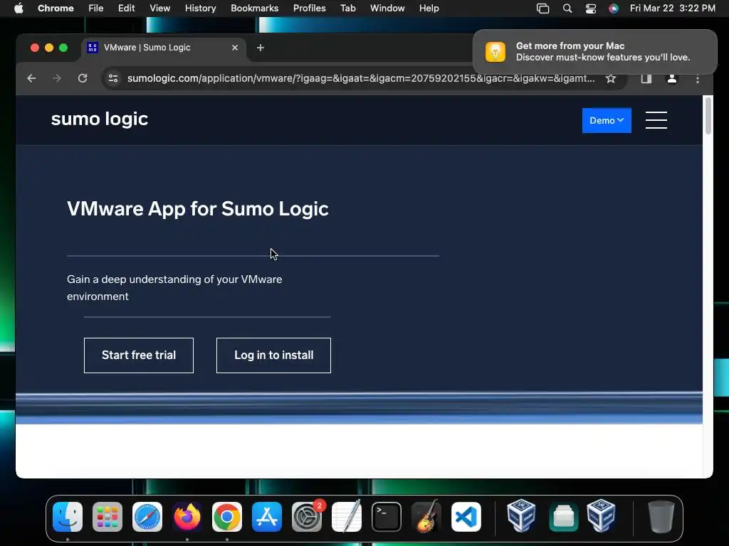729x546 pixels.
Task: Open Chrome profile avatar
Action: pos(672,78)
